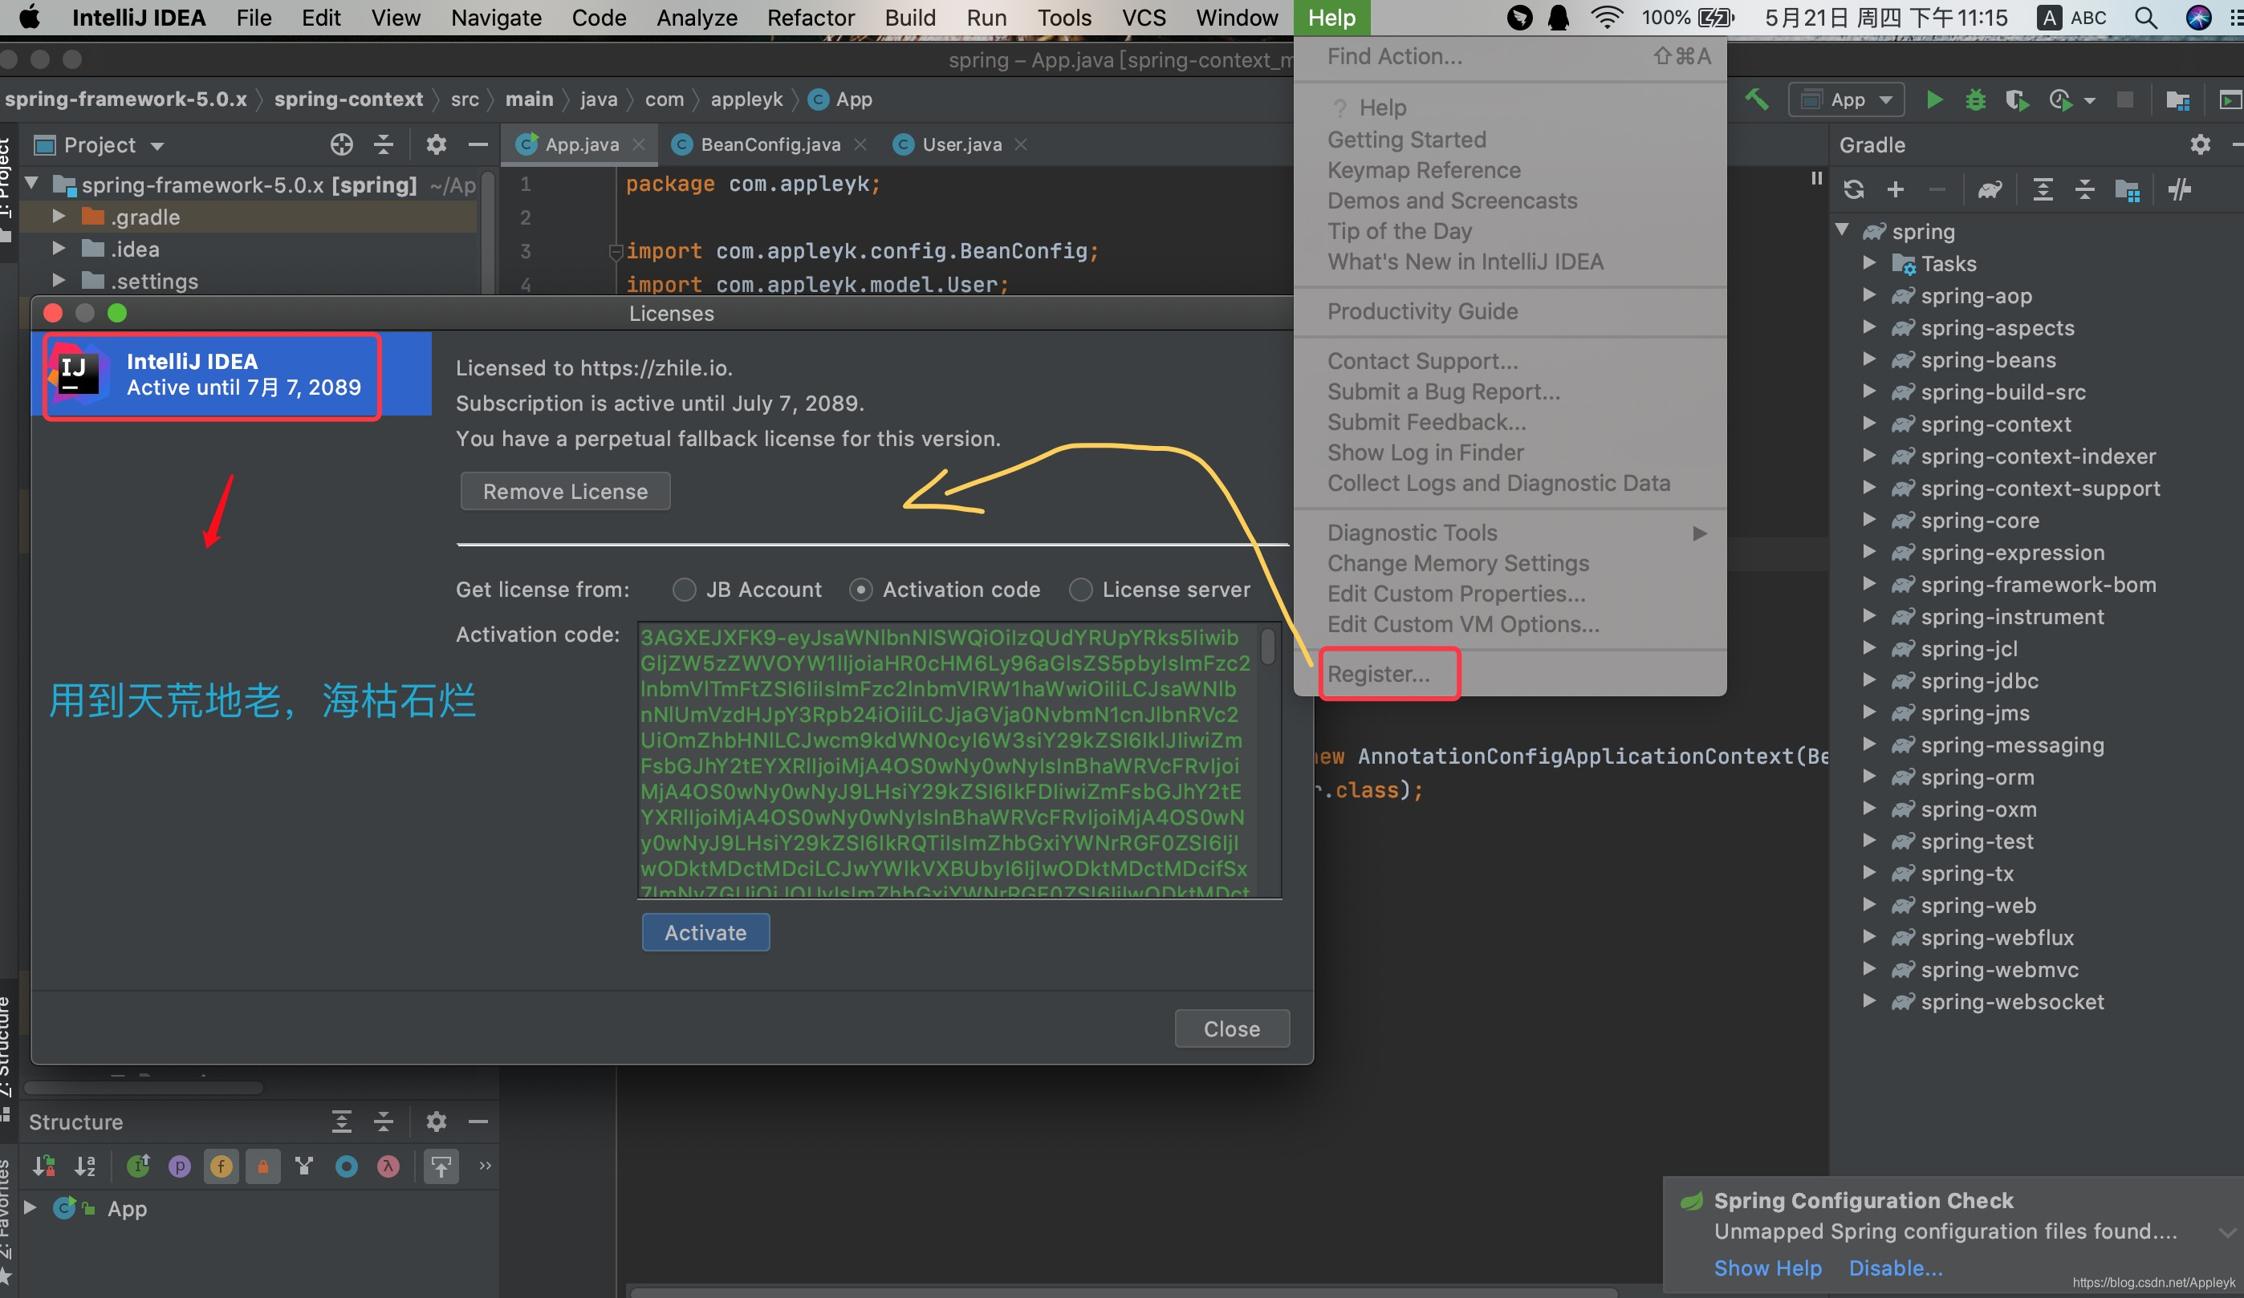Open the Project panel settings gear
This screenshot has height=1298, width=2244.
click(x=436, y=144)
